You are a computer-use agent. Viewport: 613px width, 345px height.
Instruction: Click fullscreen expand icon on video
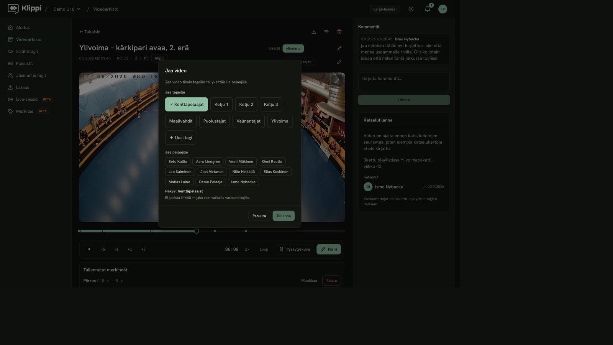click(336, 81)
